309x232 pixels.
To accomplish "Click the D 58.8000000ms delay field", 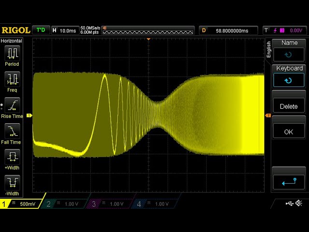I will [x=228, y=30].
